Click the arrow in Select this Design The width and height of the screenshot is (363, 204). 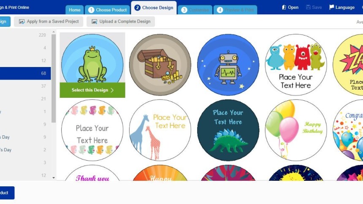[x=112, y=90]
